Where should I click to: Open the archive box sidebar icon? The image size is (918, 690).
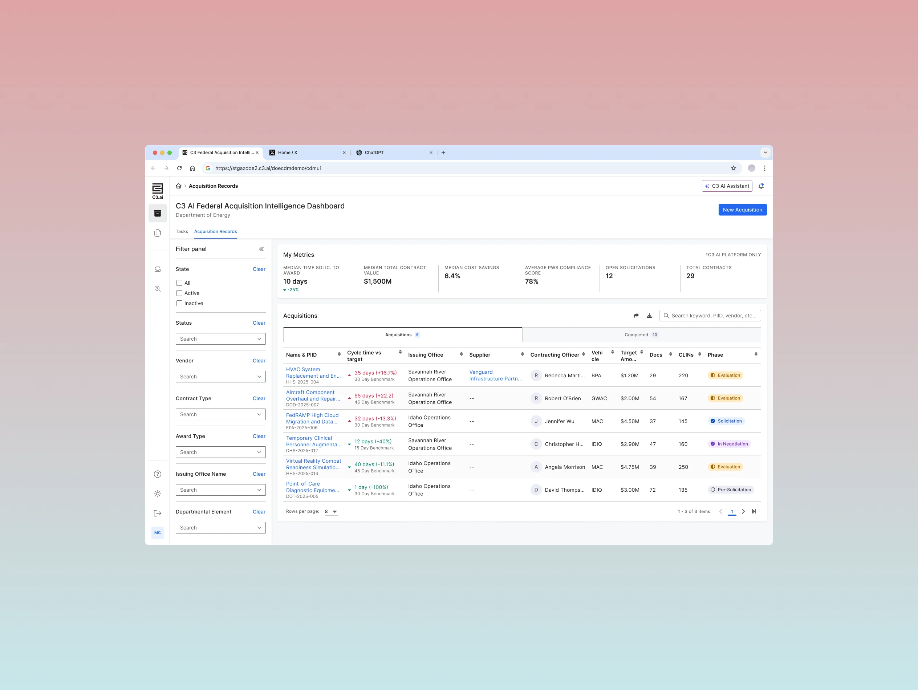coord(158,214)
